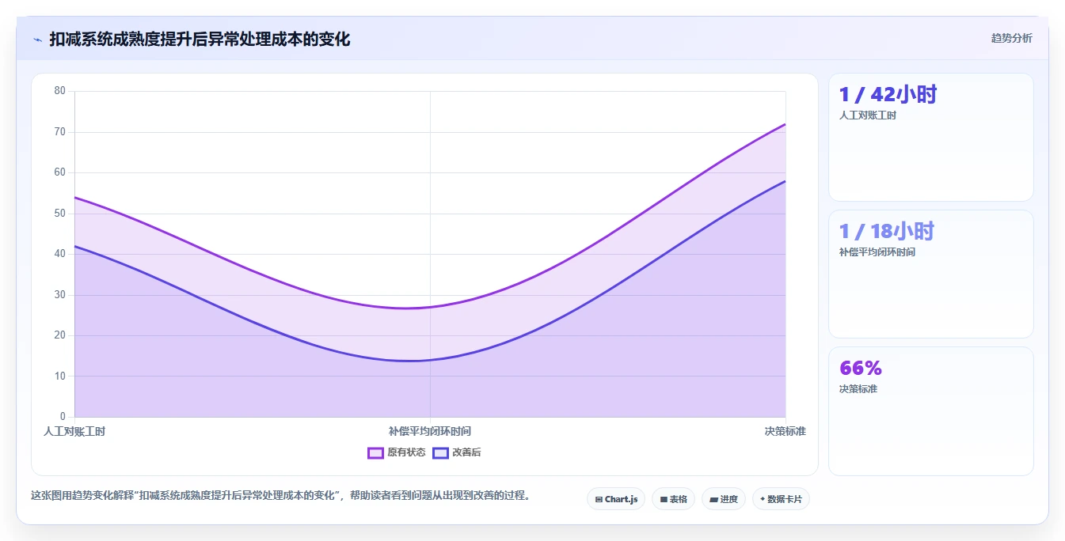Screen dimensions: 1065x541
Task: Click the chart description text below the chart
Action: pos(280,496)
